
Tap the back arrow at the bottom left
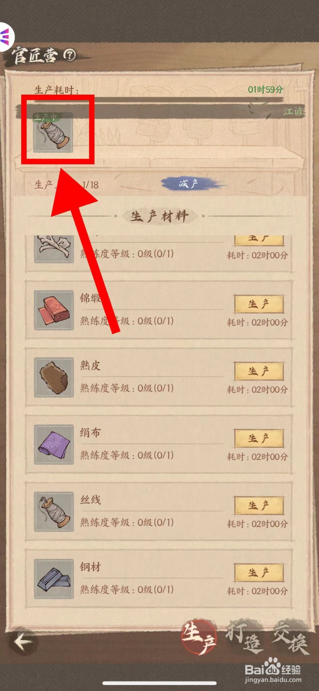pyautogui.click(x=23, y=642)
